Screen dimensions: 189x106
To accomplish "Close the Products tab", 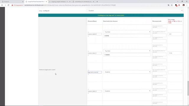I will click(x=23, y=2).
